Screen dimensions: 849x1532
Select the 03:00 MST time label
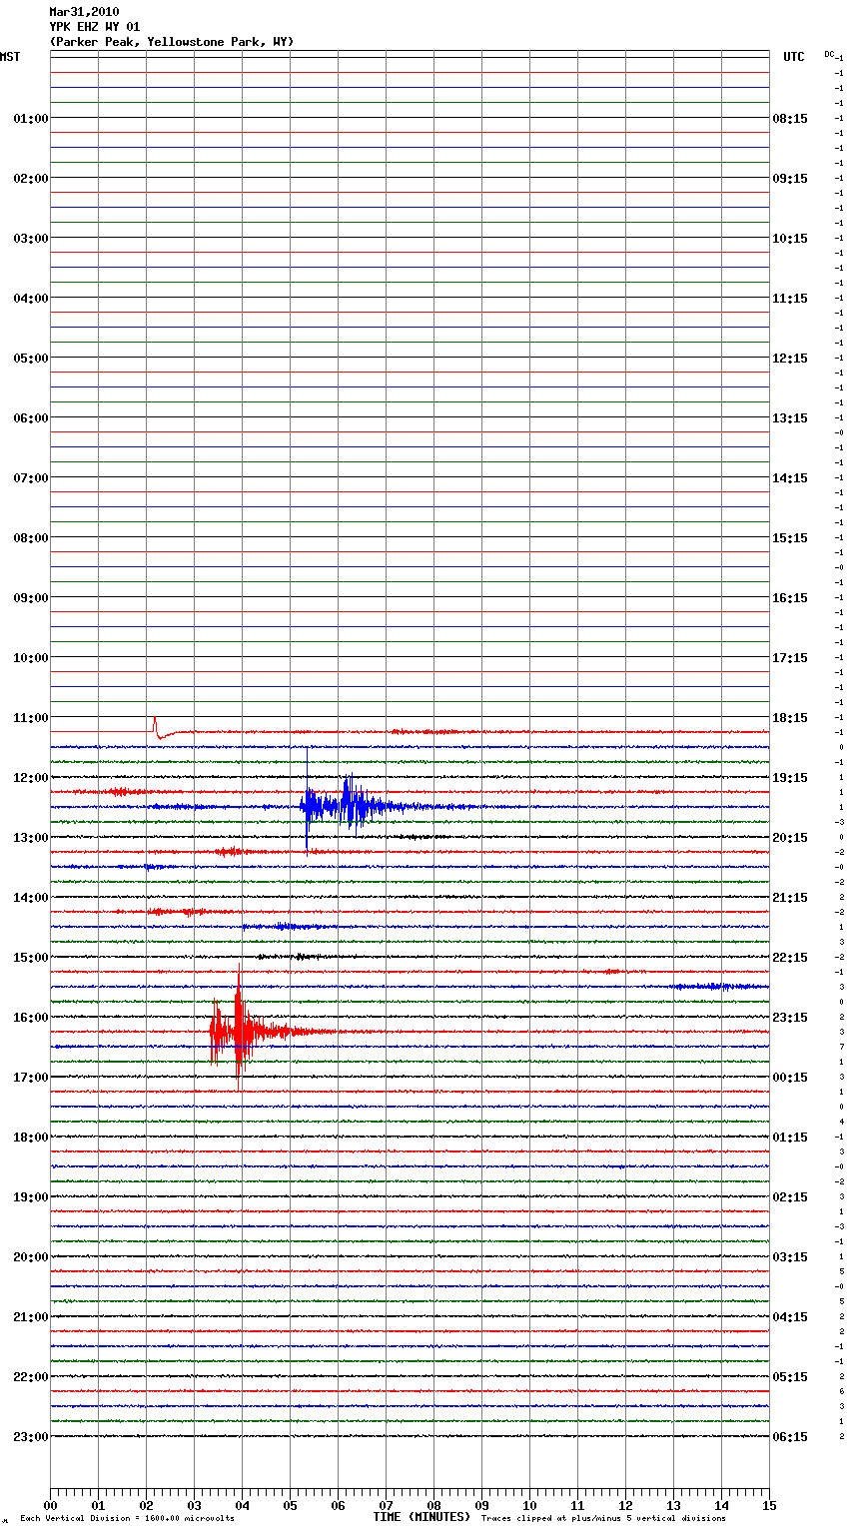click(31, 239)
